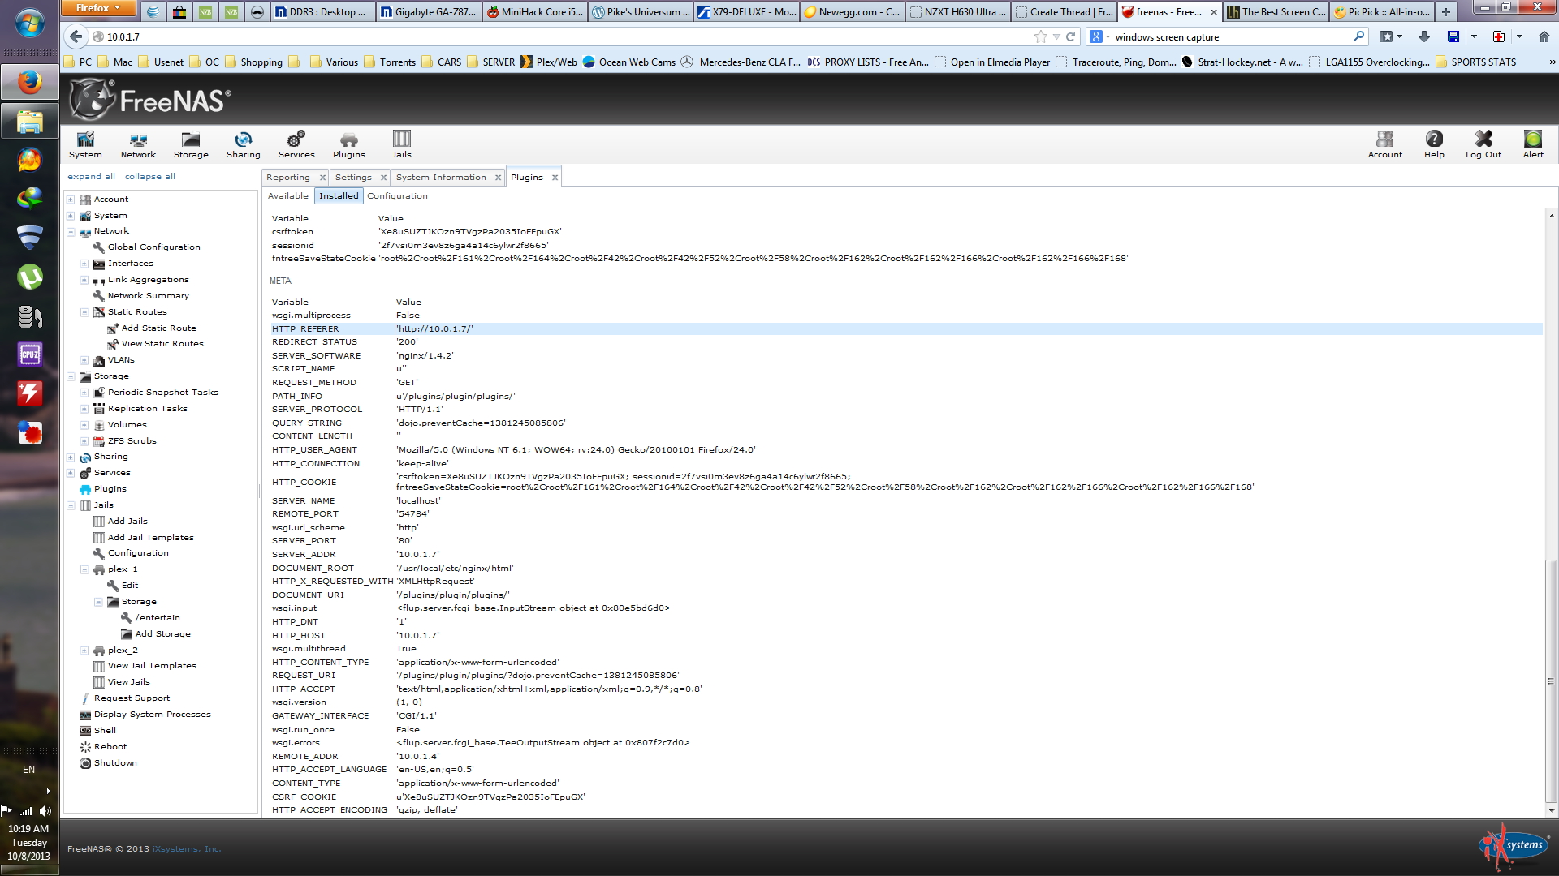The height and width of the screenshot is (876, 1559).
Task: Open the Plugins toolbar icon
Action: [348, 144]
